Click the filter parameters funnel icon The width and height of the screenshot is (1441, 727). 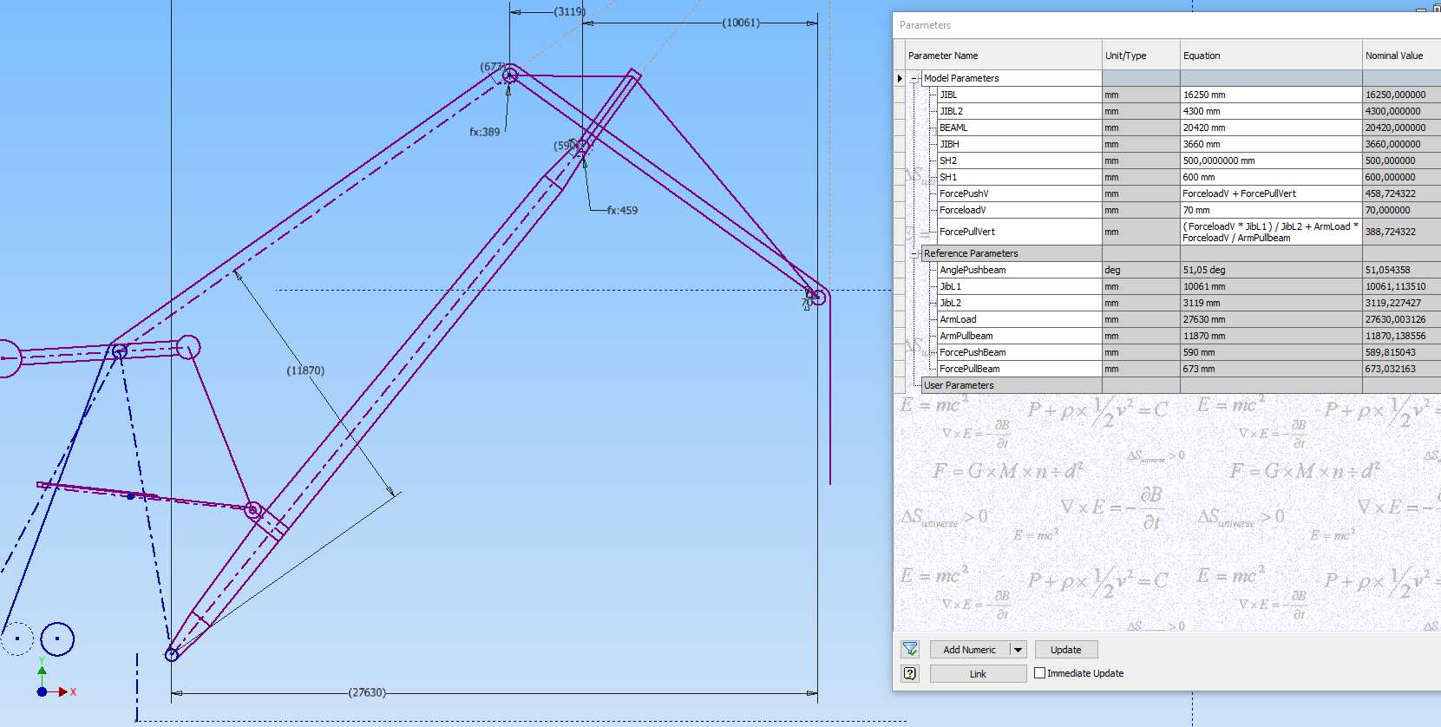(910, 649)
